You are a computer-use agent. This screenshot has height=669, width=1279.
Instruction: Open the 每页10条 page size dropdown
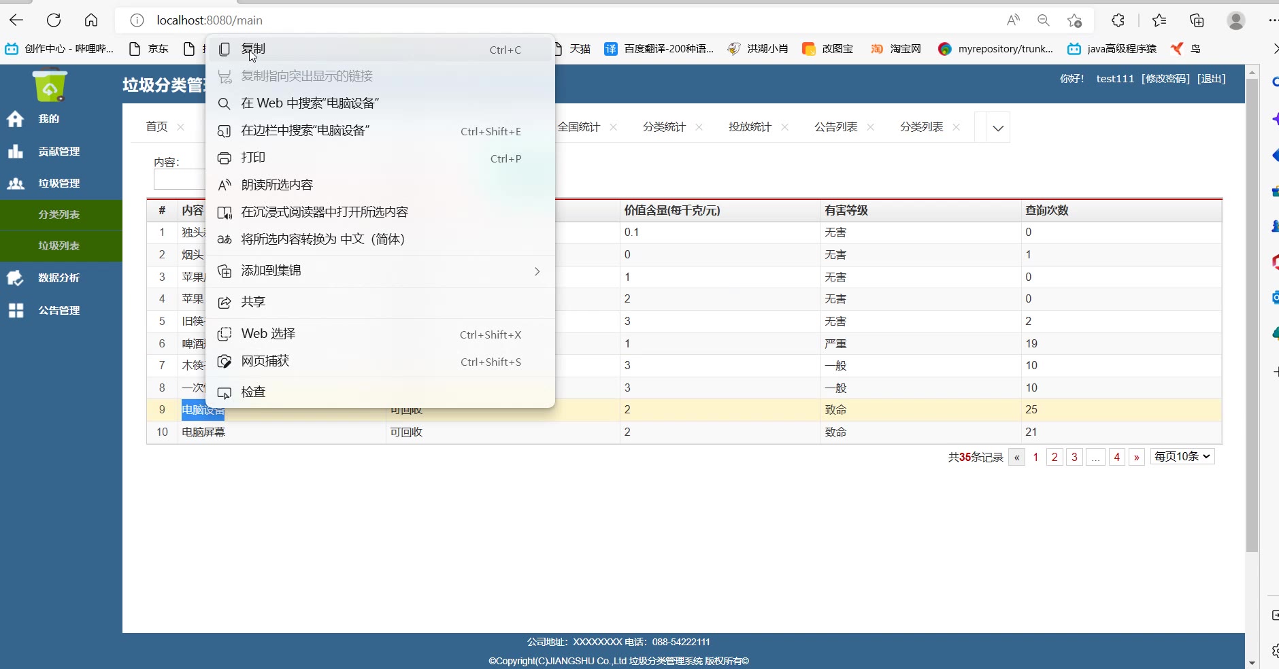tap(1182, 456)
